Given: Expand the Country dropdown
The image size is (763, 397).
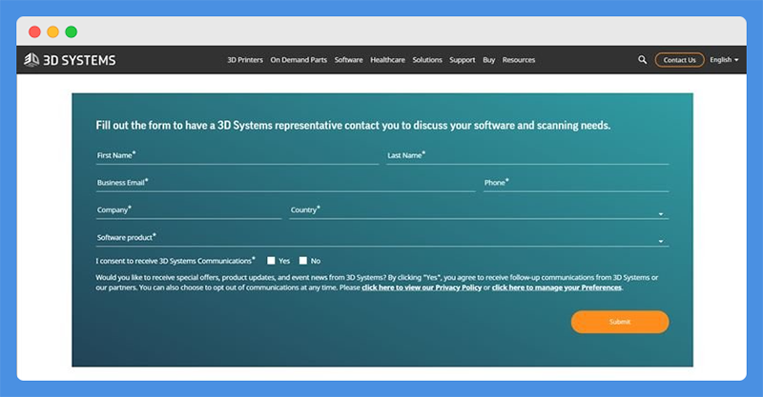Looking at the screenshot, I should point(479,210).
